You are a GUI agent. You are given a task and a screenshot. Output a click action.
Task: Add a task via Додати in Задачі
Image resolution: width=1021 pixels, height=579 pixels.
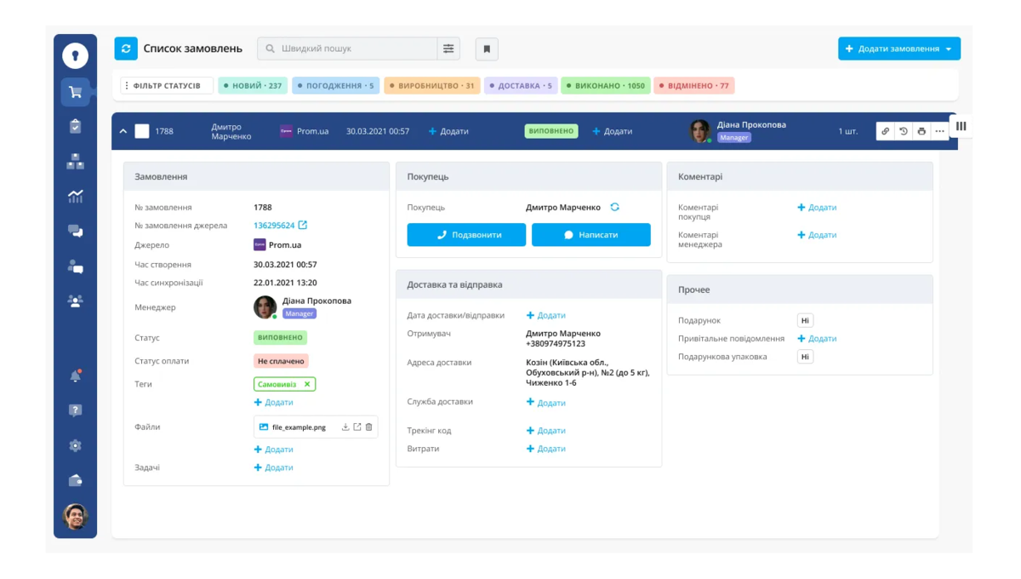pos(273,467)
